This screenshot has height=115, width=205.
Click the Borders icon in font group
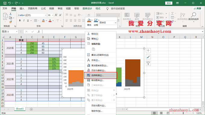(x=36, y=20)
